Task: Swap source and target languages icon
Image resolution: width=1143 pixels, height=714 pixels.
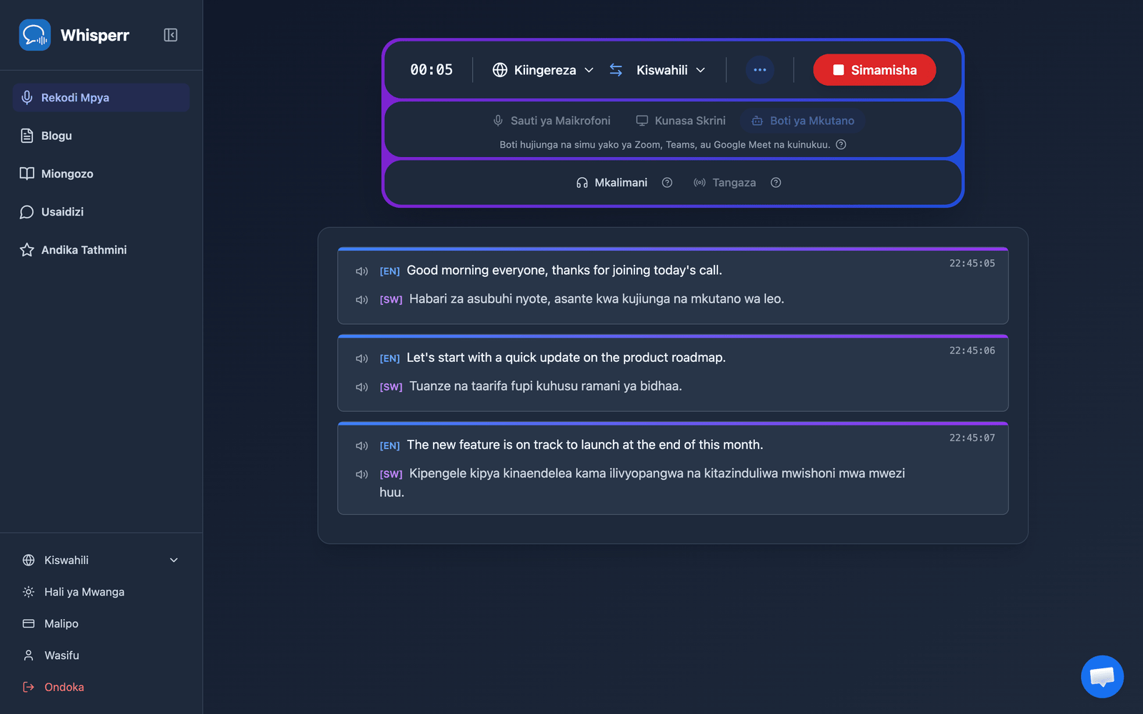Action: [x=616, y=70]
